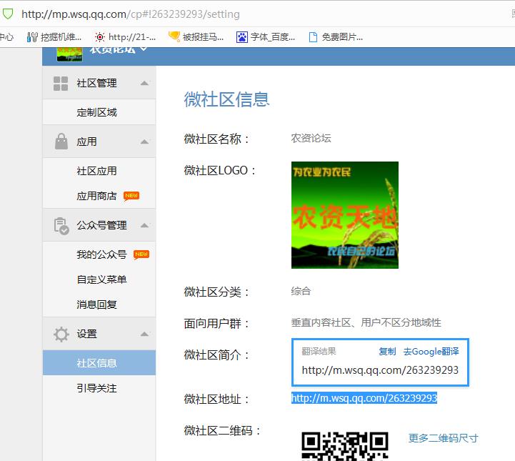Select the 社区信息 menu item
This screenshot has width=515, height=461.
pyautogui.click(x=99, y=363)
